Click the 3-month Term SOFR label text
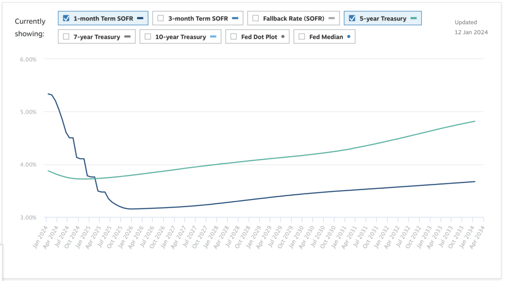 tap(199, 19)
